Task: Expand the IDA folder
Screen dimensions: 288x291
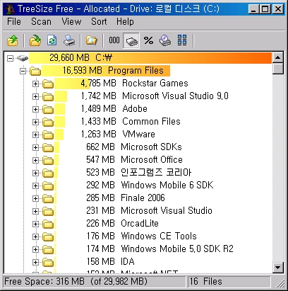Action: pyautogui.click(x=35, y=262)
